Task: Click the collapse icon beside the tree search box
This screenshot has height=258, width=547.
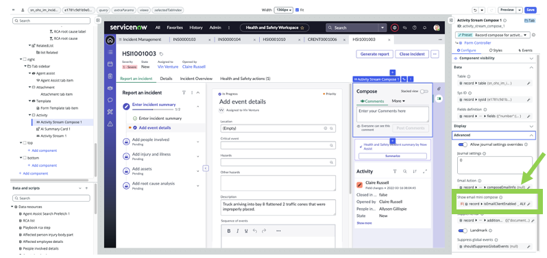Action: point(99,21)
